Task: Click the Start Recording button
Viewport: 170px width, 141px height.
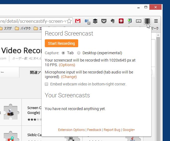Action: (x=61, y=43)
